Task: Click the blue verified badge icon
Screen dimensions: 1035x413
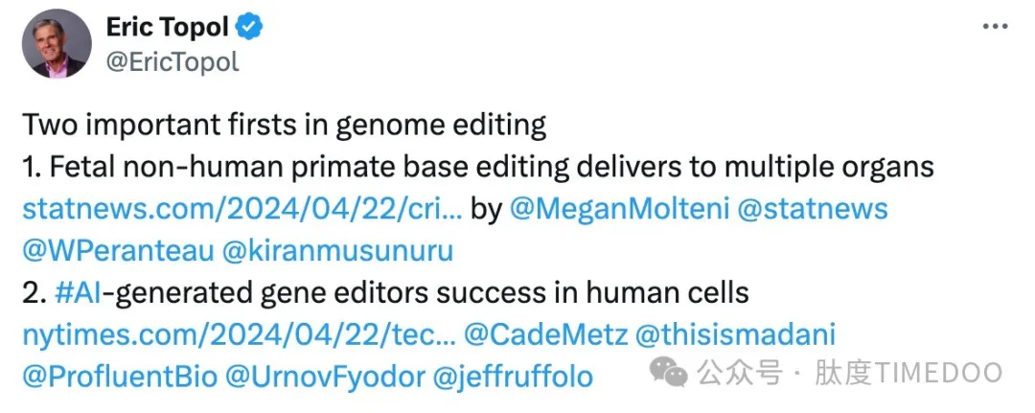Action: pyautogui.click(x=249, y=29)
